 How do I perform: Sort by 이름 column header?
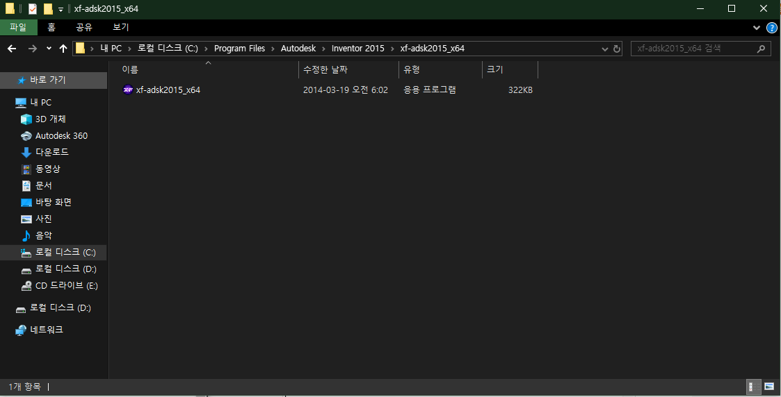(209, 69)
